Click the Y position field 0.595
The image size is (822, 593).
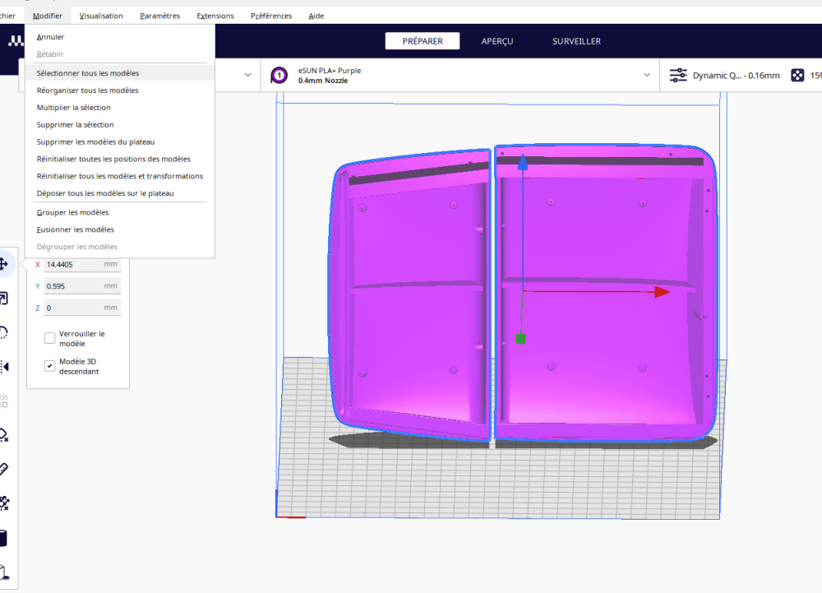click(x=82, y=286)
